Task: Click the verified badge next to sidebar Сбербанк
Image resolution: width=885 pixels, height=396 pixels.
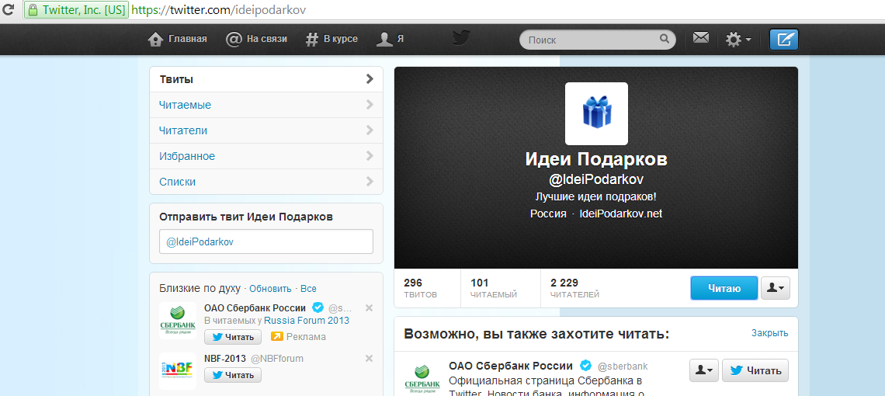Action: pos(318,308)
